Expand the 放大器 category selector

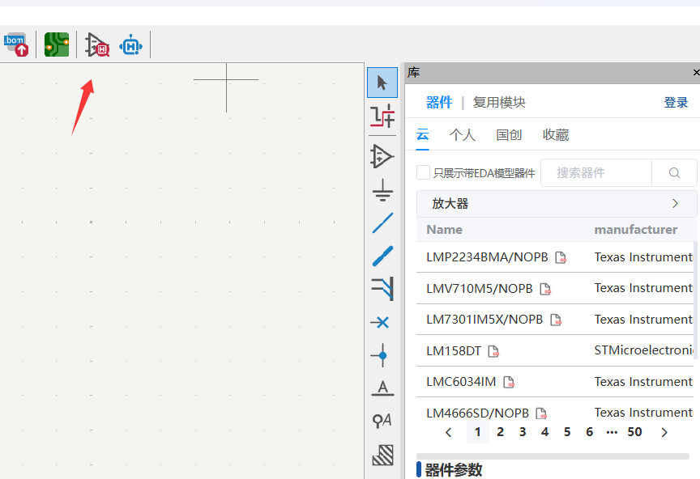(x=557, y=204)
